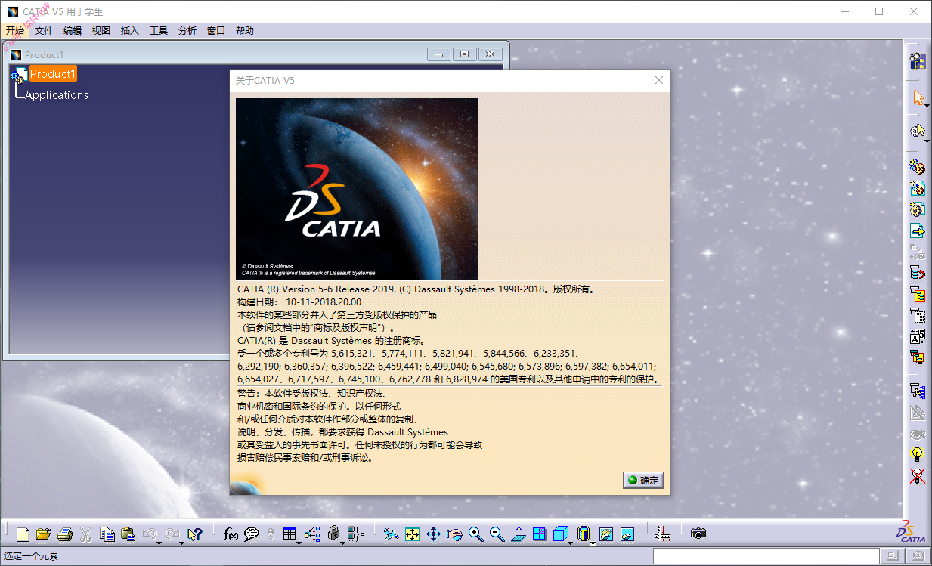Viewport: 932px width, 566px height.
Task: Open the 编辑 menu
Action: 73,31
